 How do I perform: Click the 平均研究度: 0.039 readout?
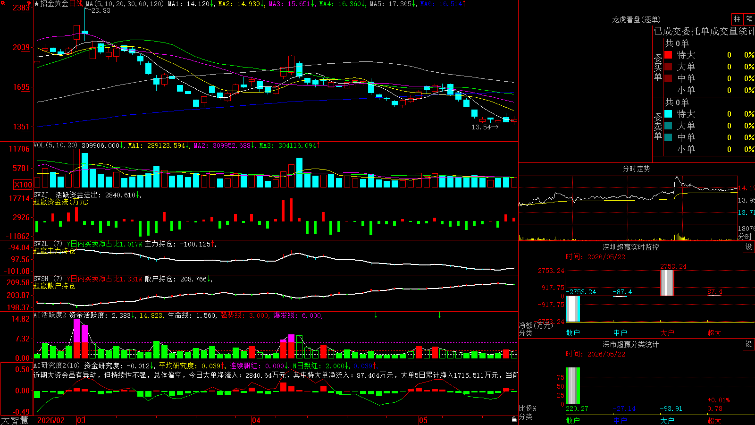[191, 365]
